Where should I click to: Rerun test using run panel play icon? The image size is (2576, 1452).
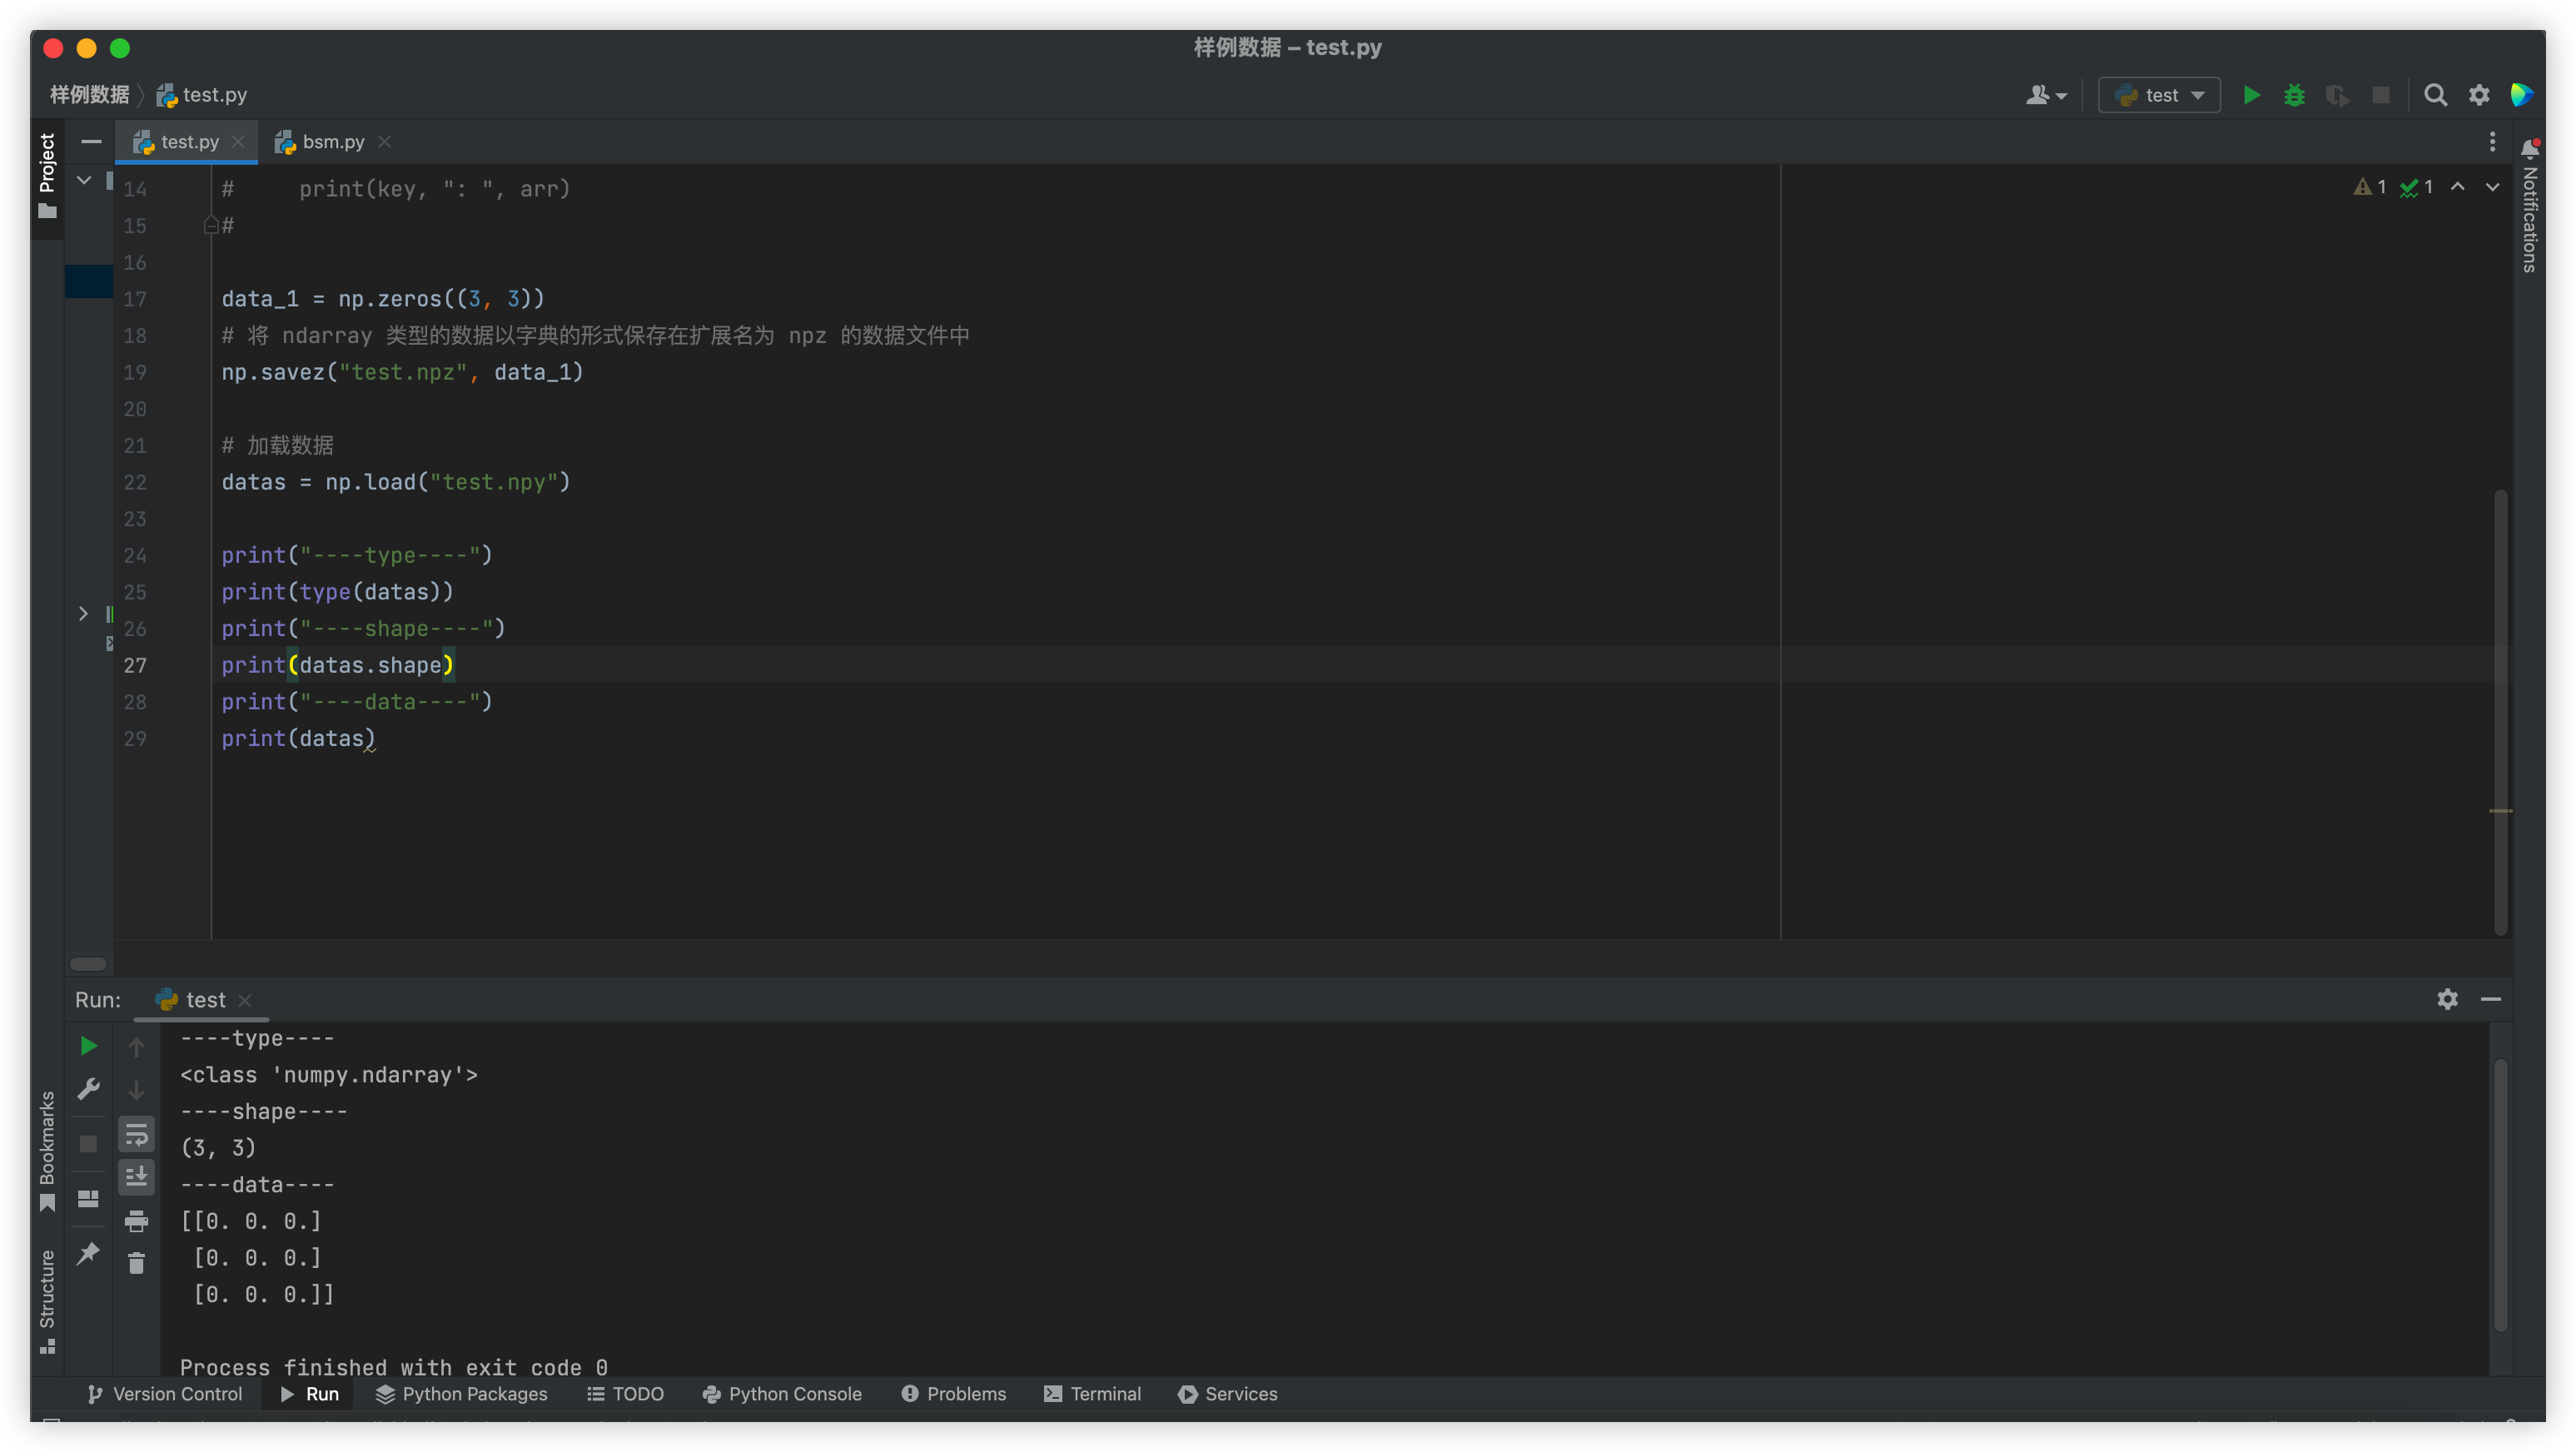[88, 1046]
